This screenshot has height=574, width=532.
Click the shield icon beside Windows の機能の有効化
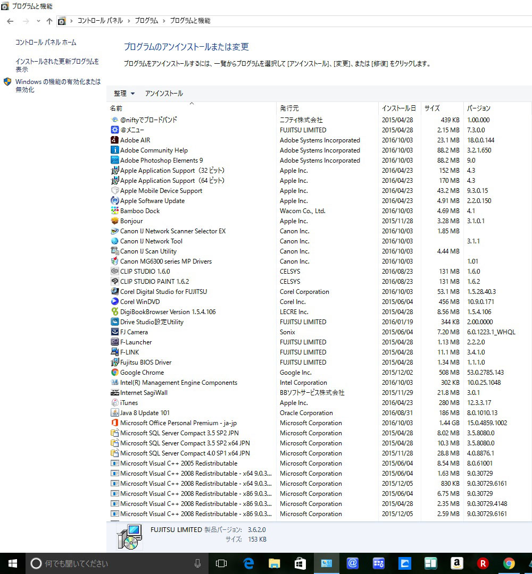tap(7, 82)
